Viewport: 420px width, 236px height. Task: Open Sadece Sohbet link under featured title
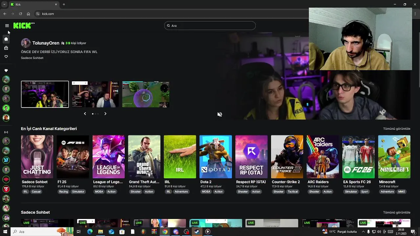coord(32,58)
